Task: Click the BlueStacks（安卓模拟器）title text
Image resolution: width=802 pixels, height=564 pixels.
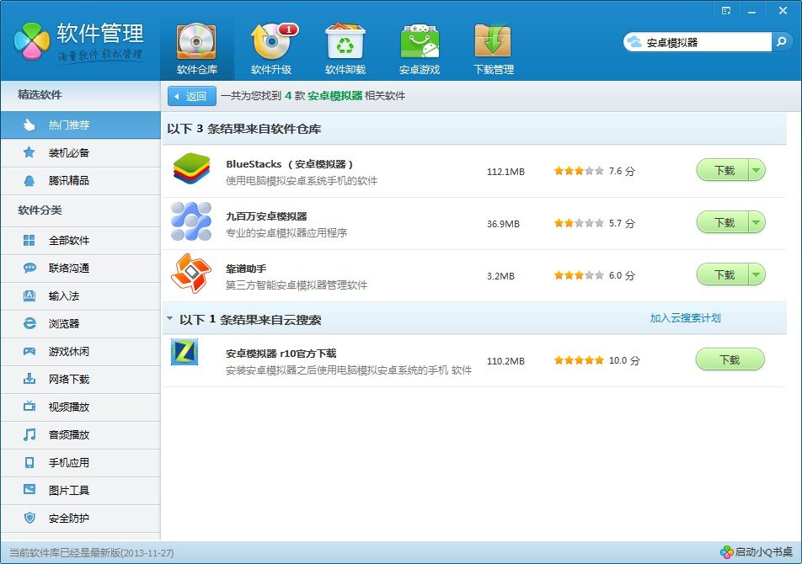Action: tap(290, 164)
